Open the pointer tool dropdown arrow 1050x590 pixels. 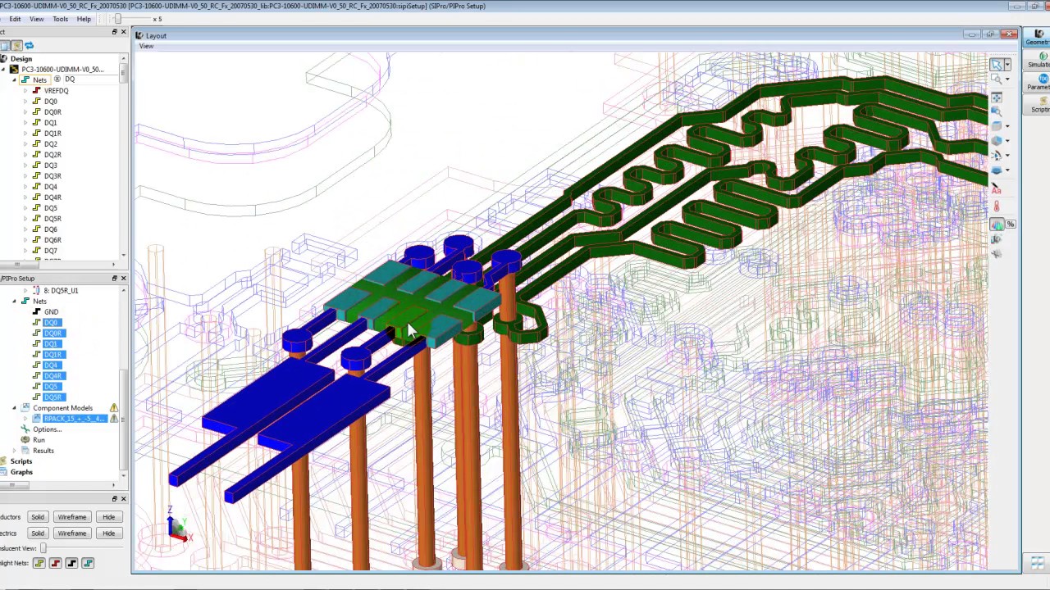[1007, 65]
